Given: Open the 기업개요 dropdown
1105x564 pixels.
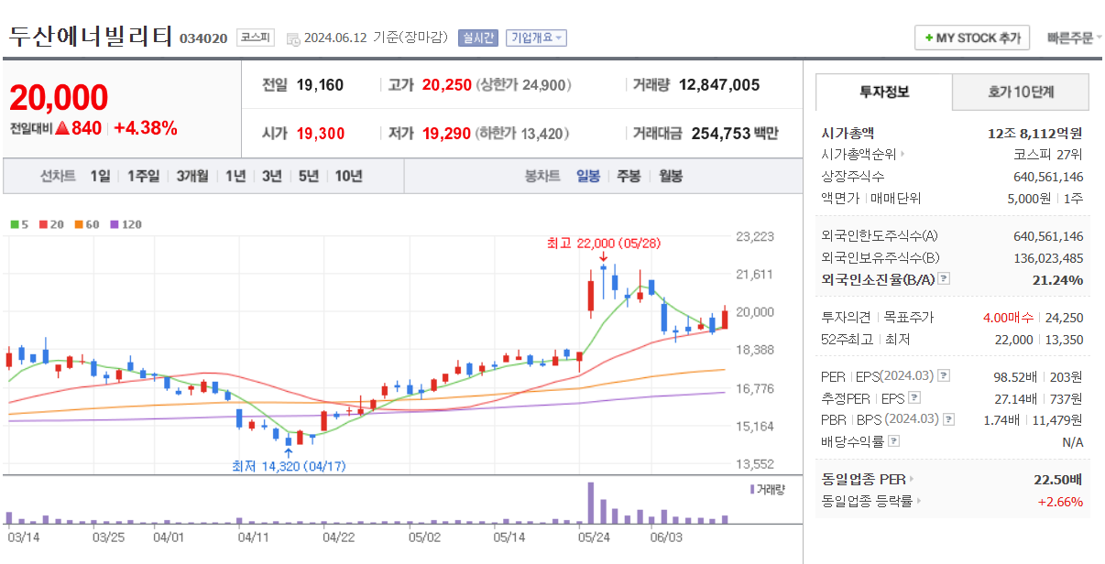Looking at the screenshot, I should tap(536, 38).
